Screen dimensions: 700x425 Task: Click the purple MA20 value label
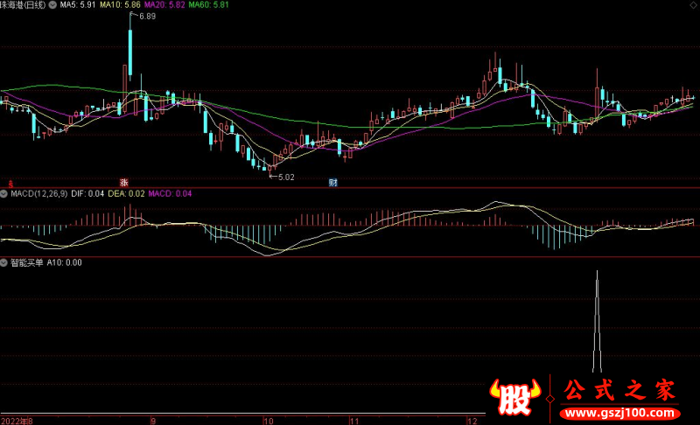coord(164,5)
